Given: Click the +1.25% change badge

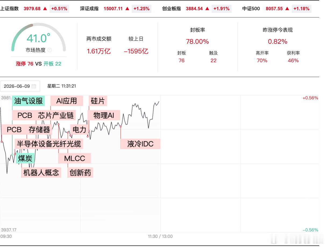Looking at the screenshot, I should tap(141, 9).
